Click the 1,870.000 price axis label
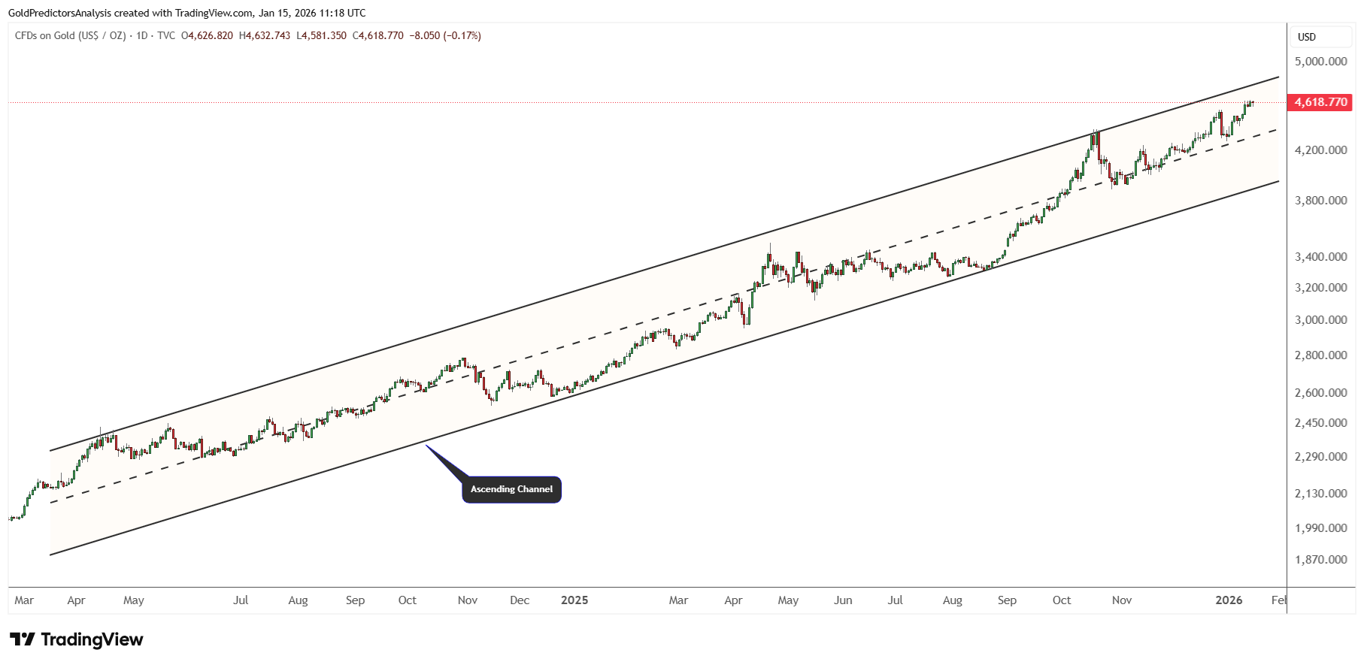 pos(1320,559)
